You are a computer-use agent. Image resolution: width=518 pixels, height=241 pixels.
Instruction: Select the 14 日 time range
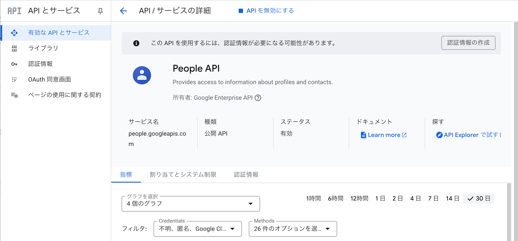coord(452,199)
